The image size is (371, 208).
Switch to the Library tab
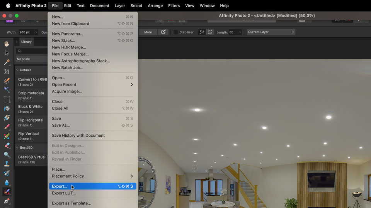click(x=26, y=42)
